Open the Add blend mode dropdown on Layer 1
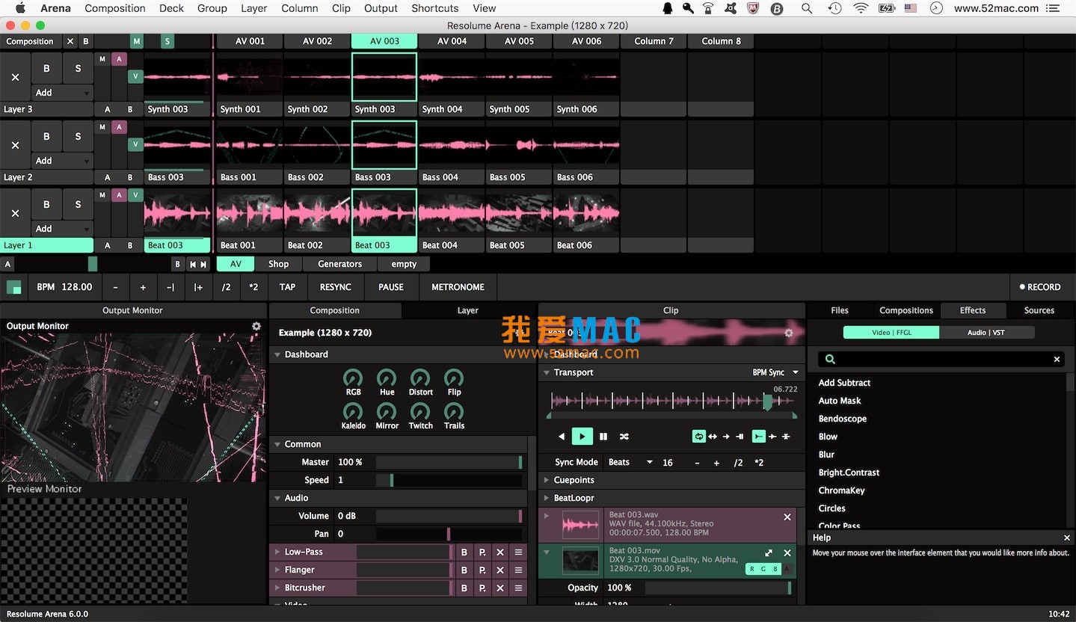This screenshot has width=1076, height=622. click(x=62, y=228)
